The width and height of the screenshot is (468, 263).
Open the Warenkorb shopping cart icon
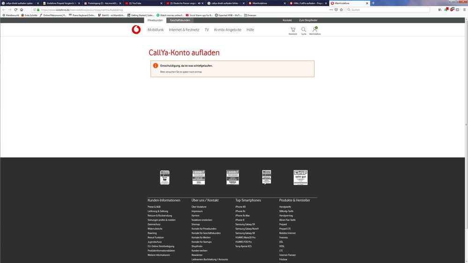293,31
